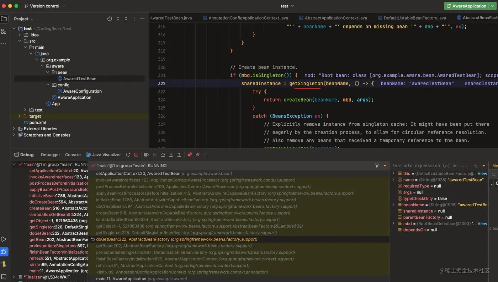Expand Scratches and Consoles

click(x=14, y=135)
